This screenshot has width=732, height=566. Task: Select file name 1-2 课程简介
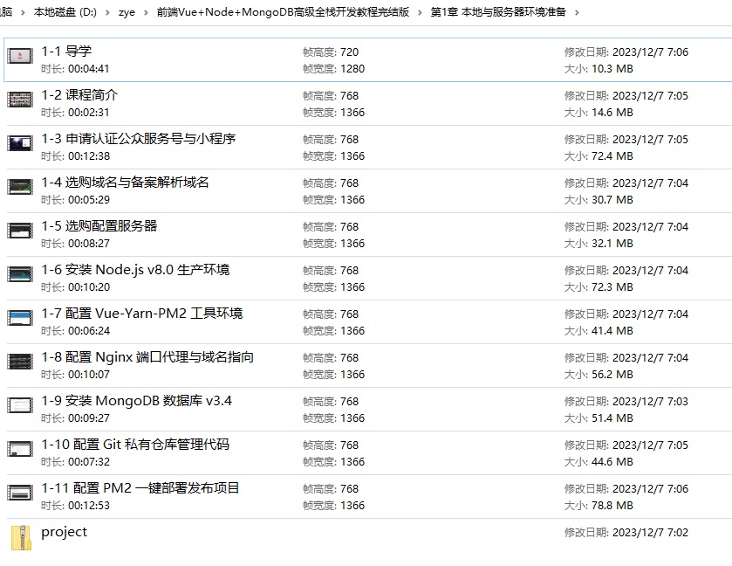(79, 95)
